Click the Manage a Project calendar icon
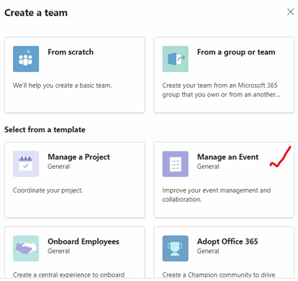Viewport: 298px width, 281px height. 26,164
